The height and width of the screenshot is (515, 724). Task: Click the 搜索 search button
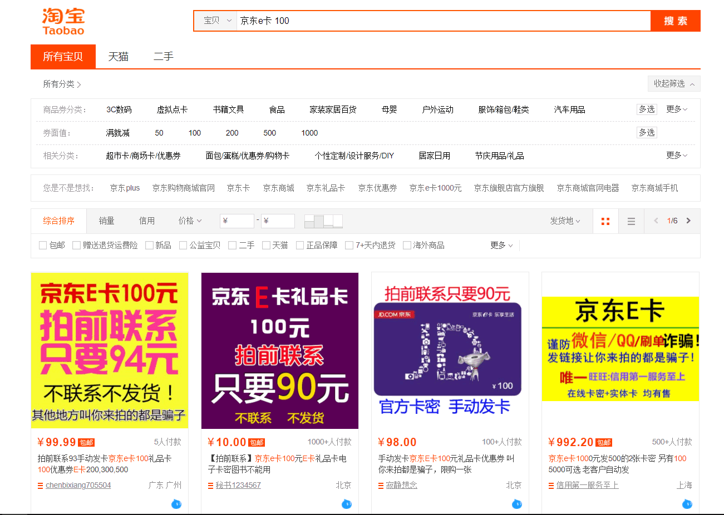click(676, 21)
